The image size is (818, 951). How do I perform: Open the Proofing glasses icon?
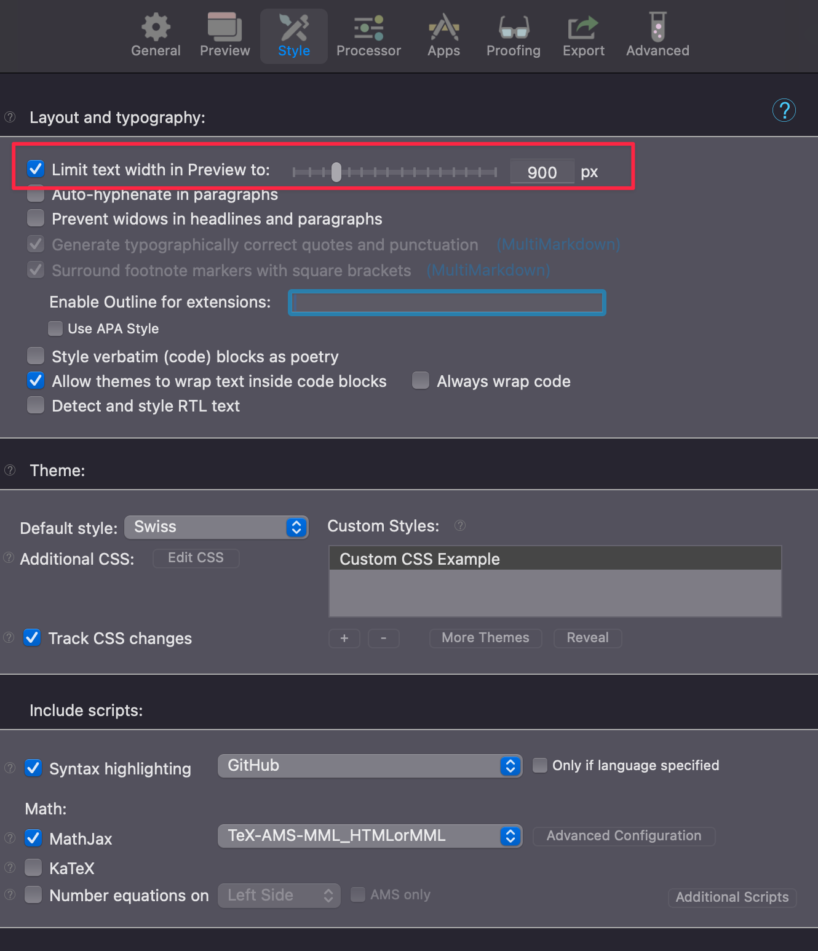point(513,28)
